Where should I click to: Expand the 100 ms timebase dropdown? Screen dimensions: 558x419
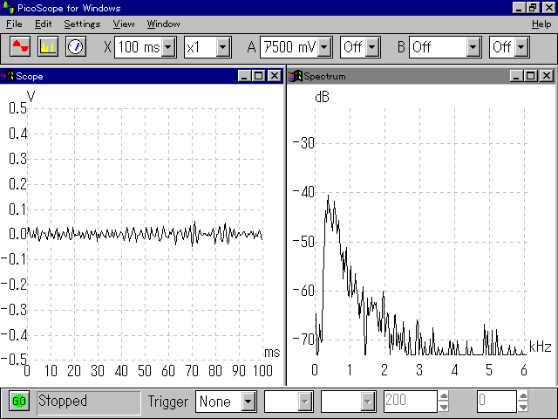coord(169,46)
